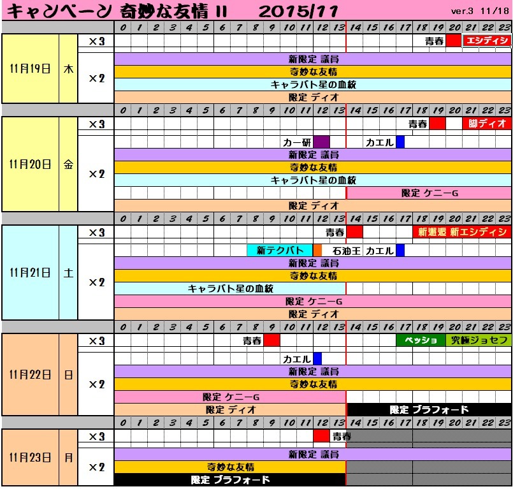513x489 pixels.
Task: Click the red block beside 青春 on November 23
Action: pyautogui.click(x=321, y=436)
